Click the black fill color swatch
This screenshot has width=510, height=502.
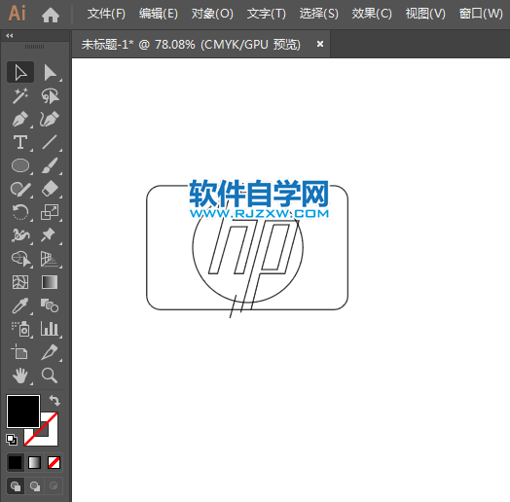click(x=23, y=412)
